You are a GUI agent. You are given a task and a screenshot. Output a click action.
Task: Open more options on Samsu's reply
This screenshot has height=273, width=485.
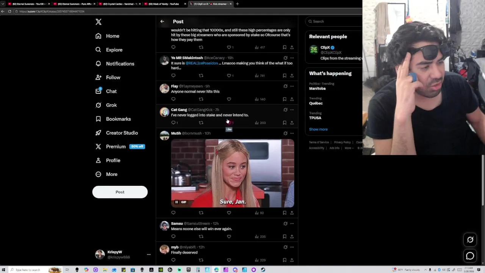292,224
